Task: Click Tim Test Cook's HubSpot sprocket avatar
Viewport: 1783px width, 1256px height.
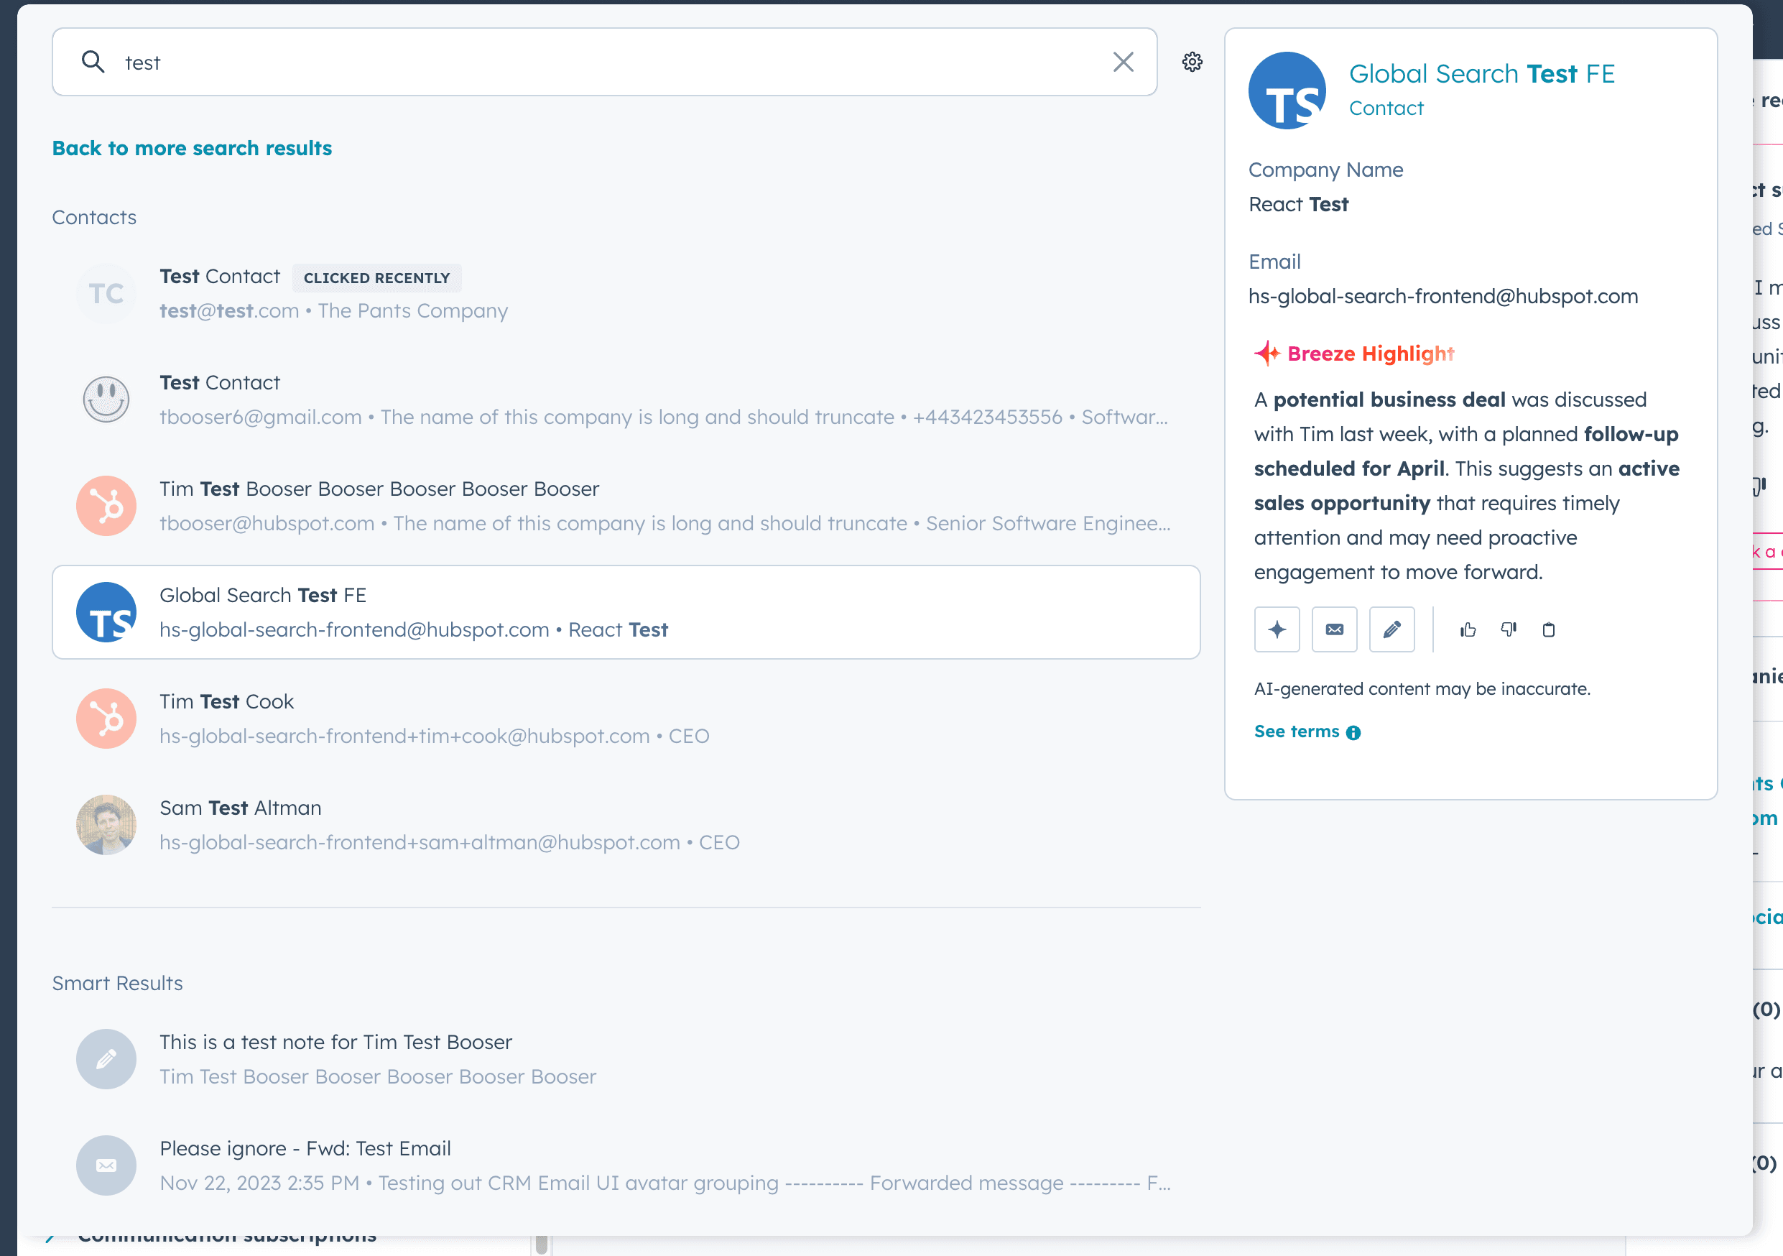Action: 106,718
